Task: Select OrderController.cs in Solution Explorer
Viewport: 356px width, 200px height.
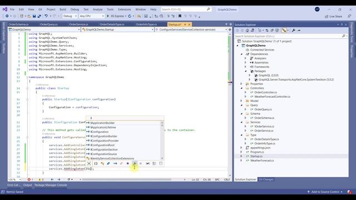Action: coord(265,92)
